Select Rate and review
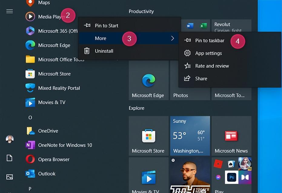Screen dimensions: 282x193 [230, 66]
